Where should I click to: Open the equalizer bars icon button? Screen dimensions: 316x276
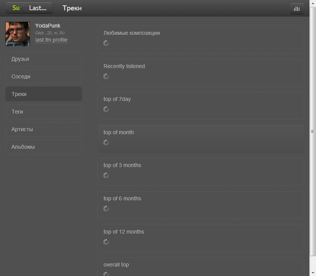(x=297, y=9)
